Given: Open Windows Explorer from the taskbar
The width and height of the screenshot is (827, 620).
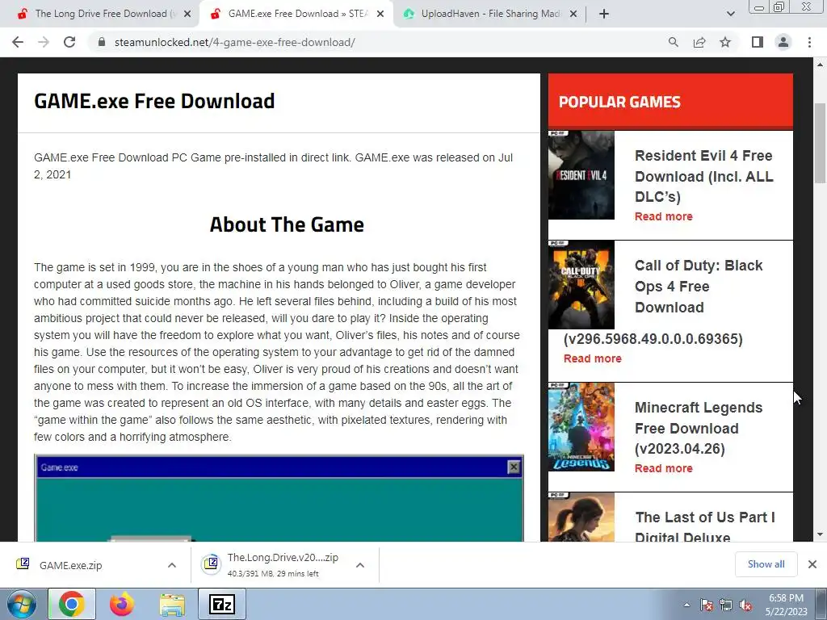Looking at the screenshot, I should [x=172, y=605].
